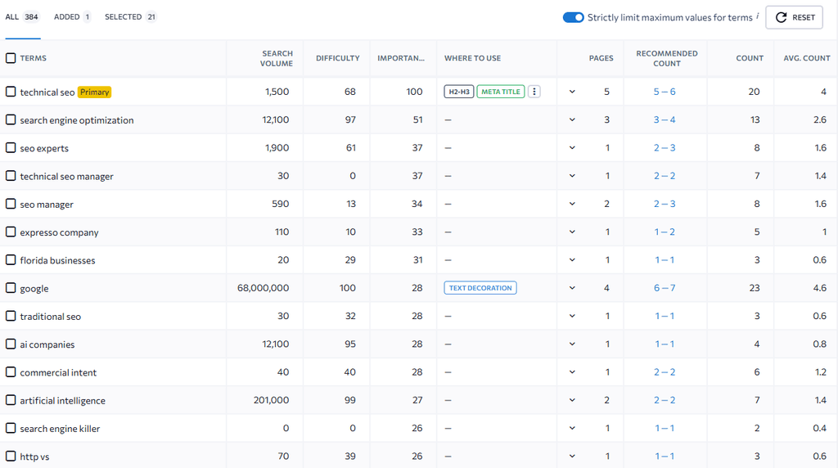This screenshot has width=838, height=468.
Task: Check the select-all TERMS header checkbox
Action: pyautogui.click(x=11, y=58)
